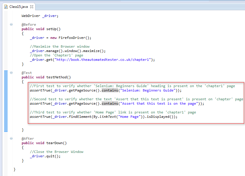This screenshot has width=245, height=176.
Task: Click the "Selenium: Beginners Guide" string literal
Action: click(x=148, y=90)
